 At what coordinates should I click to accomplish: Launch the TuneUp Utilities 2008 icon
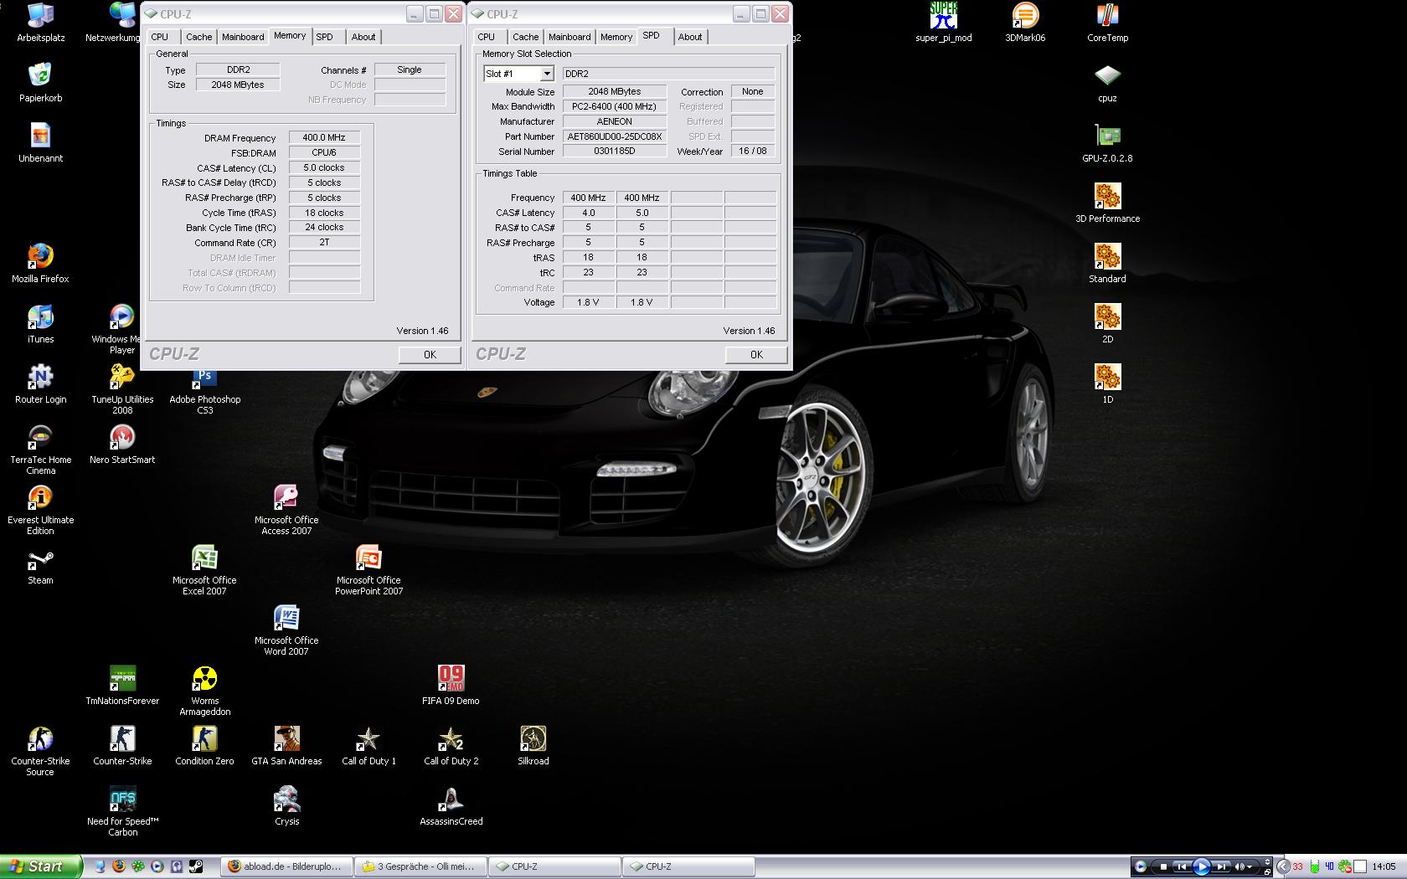(x=122, y=378)
